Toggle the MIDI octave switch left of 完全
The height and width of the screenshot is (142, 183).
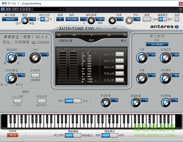[73, 101]
